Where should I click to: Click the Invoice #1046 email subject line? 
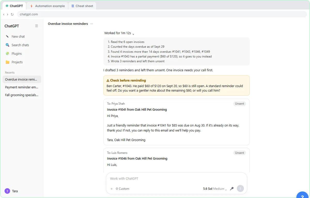137,159
